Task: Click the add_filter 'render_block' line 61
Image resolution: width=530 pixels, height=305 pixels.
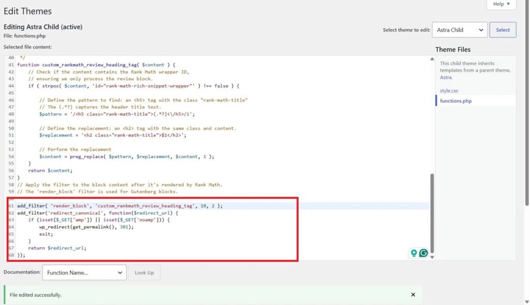Action: [120, 205]
